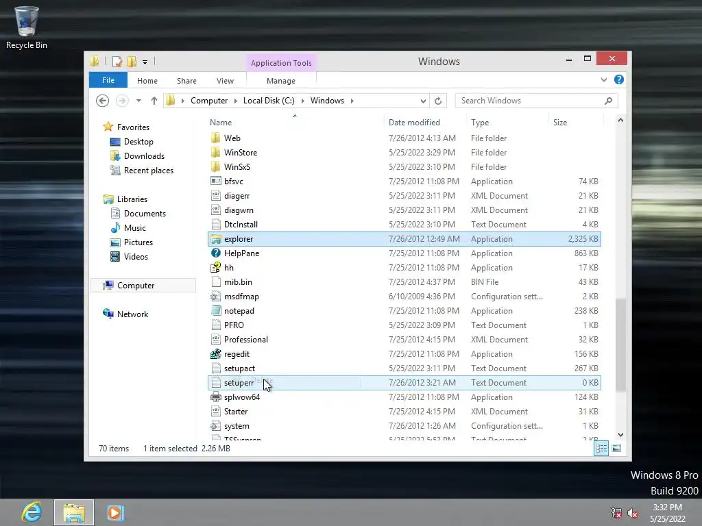702x526 pixels.
Task: Select the HelpPane application icon
Action: [216, 253]
